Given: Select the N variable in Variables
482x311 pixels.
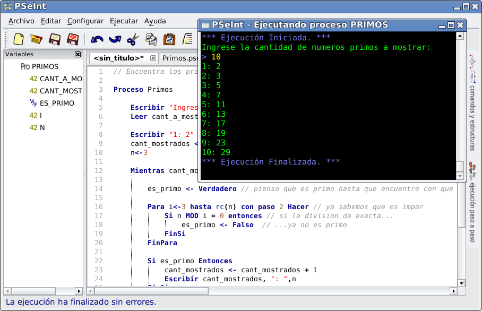Looking at the screenshot, I should pos(41,127).
